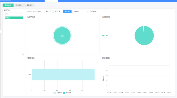Switch to the middle tab in the tab bar

click(x=19, y=5)
